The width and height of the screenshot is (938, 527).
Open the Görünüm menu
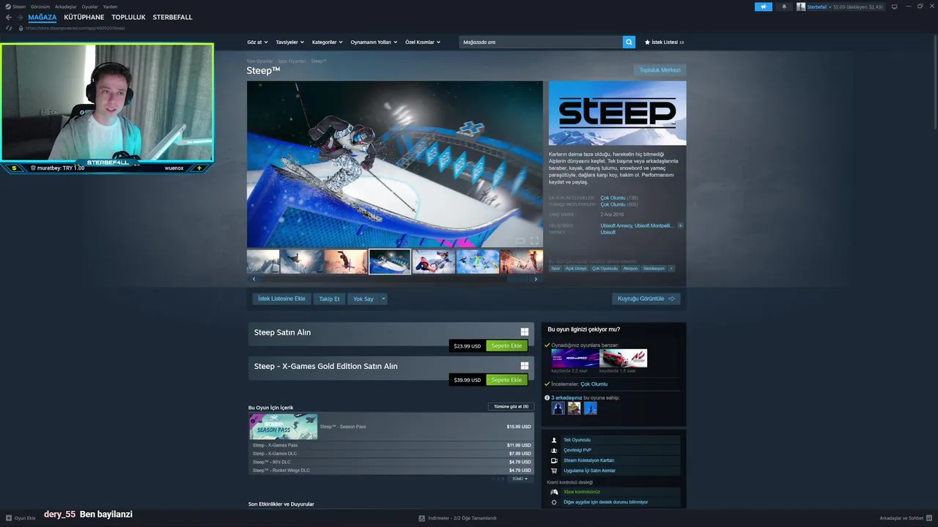(x=40, y=7)
